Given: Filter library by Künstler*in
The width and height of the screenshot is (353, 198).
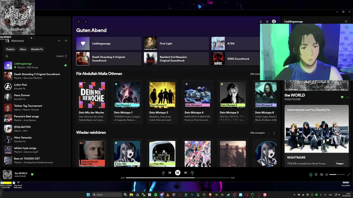Looking at the screenshot, I should [x=37, y=49].
